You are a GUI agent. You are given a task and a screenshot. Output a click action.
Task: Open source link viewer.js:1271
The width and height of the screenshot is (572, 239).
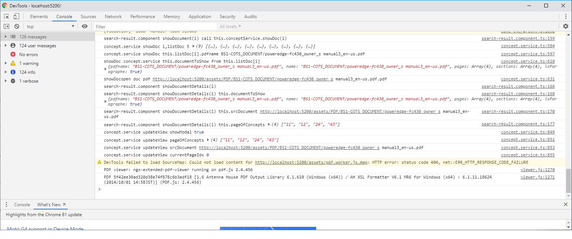(x=538, y=177)
